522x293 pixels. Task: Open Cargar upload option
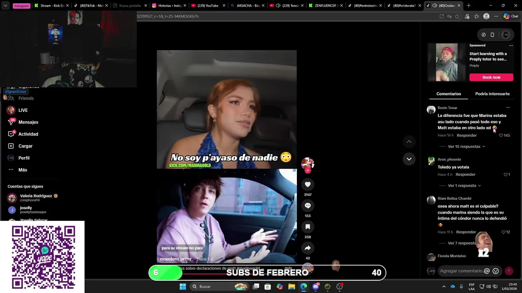click(x=25, y=146)
